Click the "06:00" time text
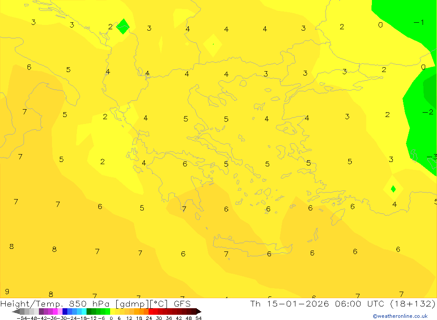Screen dimensions: 437x320 pos(349,304)
